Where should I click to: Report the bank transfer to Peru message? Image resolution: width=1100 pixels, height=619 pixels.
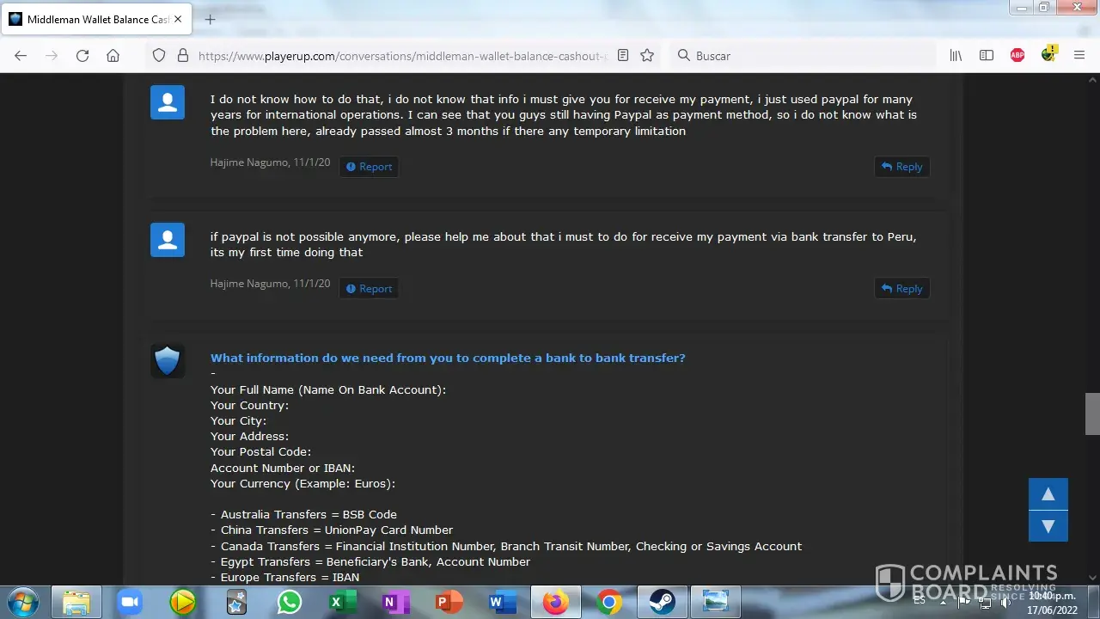369,289
